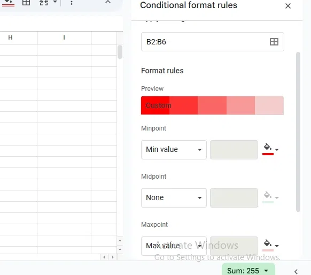Select column I header
This screenshot has width=311, height=275.
click(x=64, y=37)
